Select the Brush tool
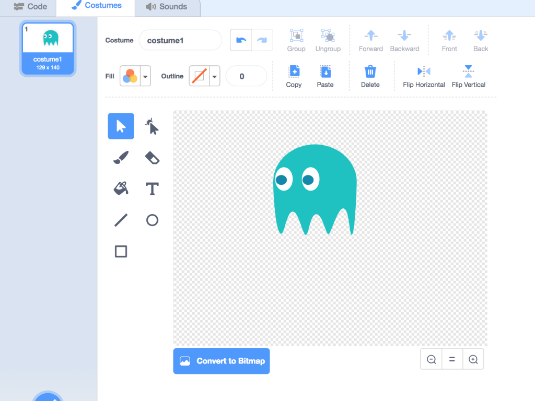The image size is (535, 401). (x=121, y=158)
